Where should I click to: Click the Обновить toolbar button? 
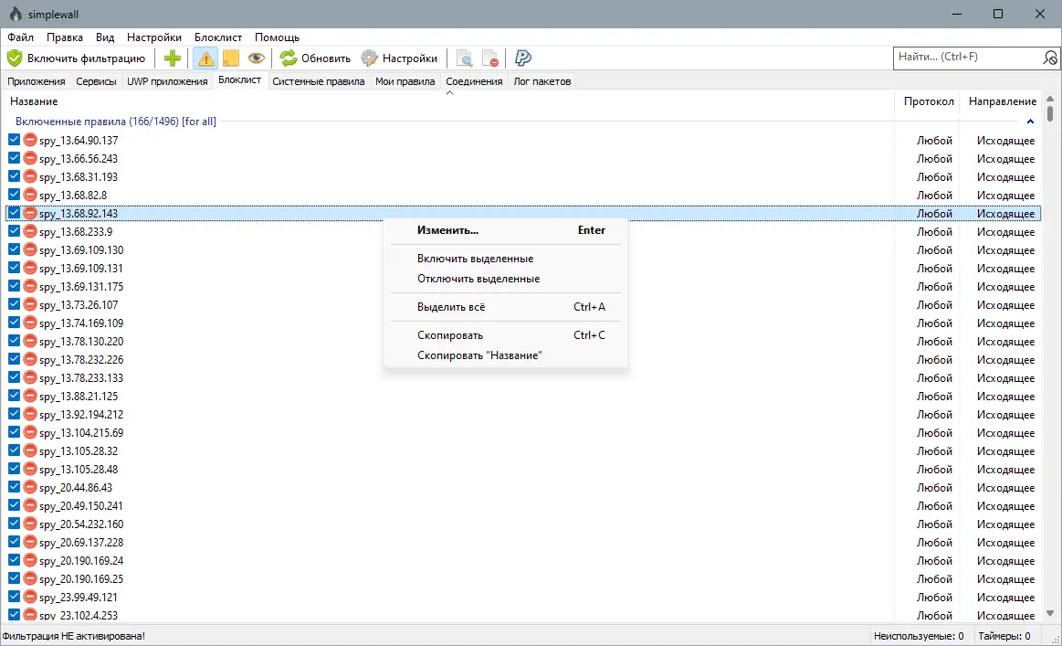click(x=316, y=58)
